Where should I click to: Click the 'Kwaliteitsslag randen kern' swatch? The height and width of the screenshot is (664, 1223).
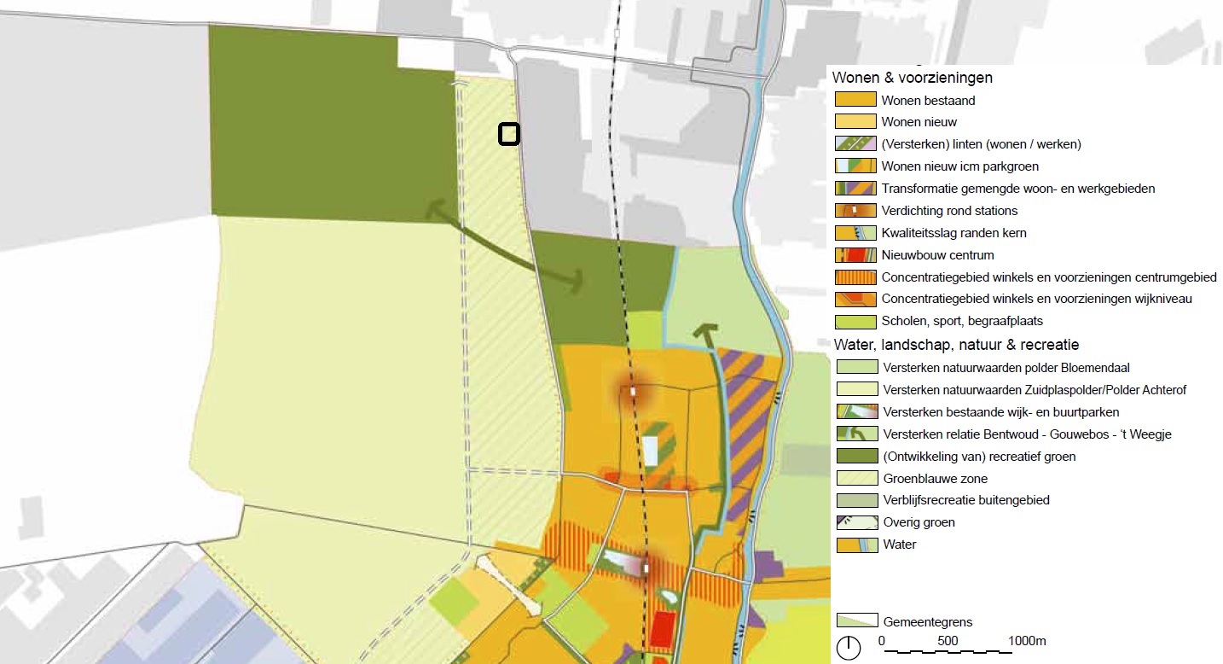[x=855, y=233]
